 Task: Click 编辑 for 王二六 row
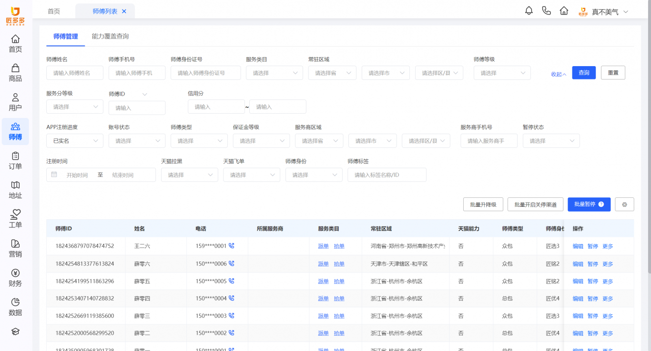[578, 246]
